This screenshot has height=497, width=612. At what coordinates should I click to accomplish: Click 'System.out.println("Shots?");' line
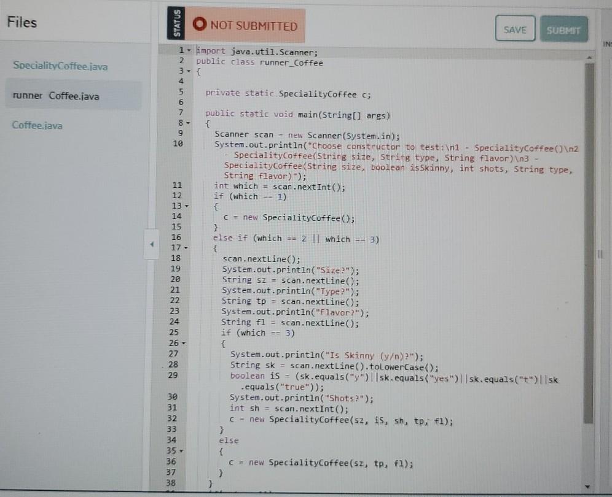(301, 398)
